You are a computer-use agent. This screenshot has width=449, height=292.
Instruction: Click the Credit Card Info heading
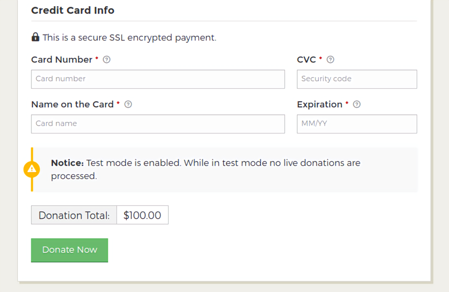coord(73,11)
